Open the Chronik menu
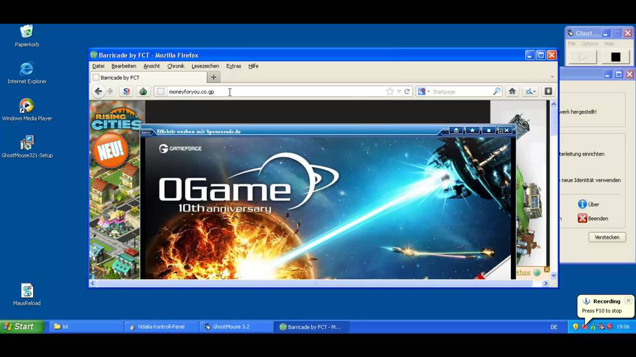This screenshot has height=357, width=636. (x=176, y=66)
